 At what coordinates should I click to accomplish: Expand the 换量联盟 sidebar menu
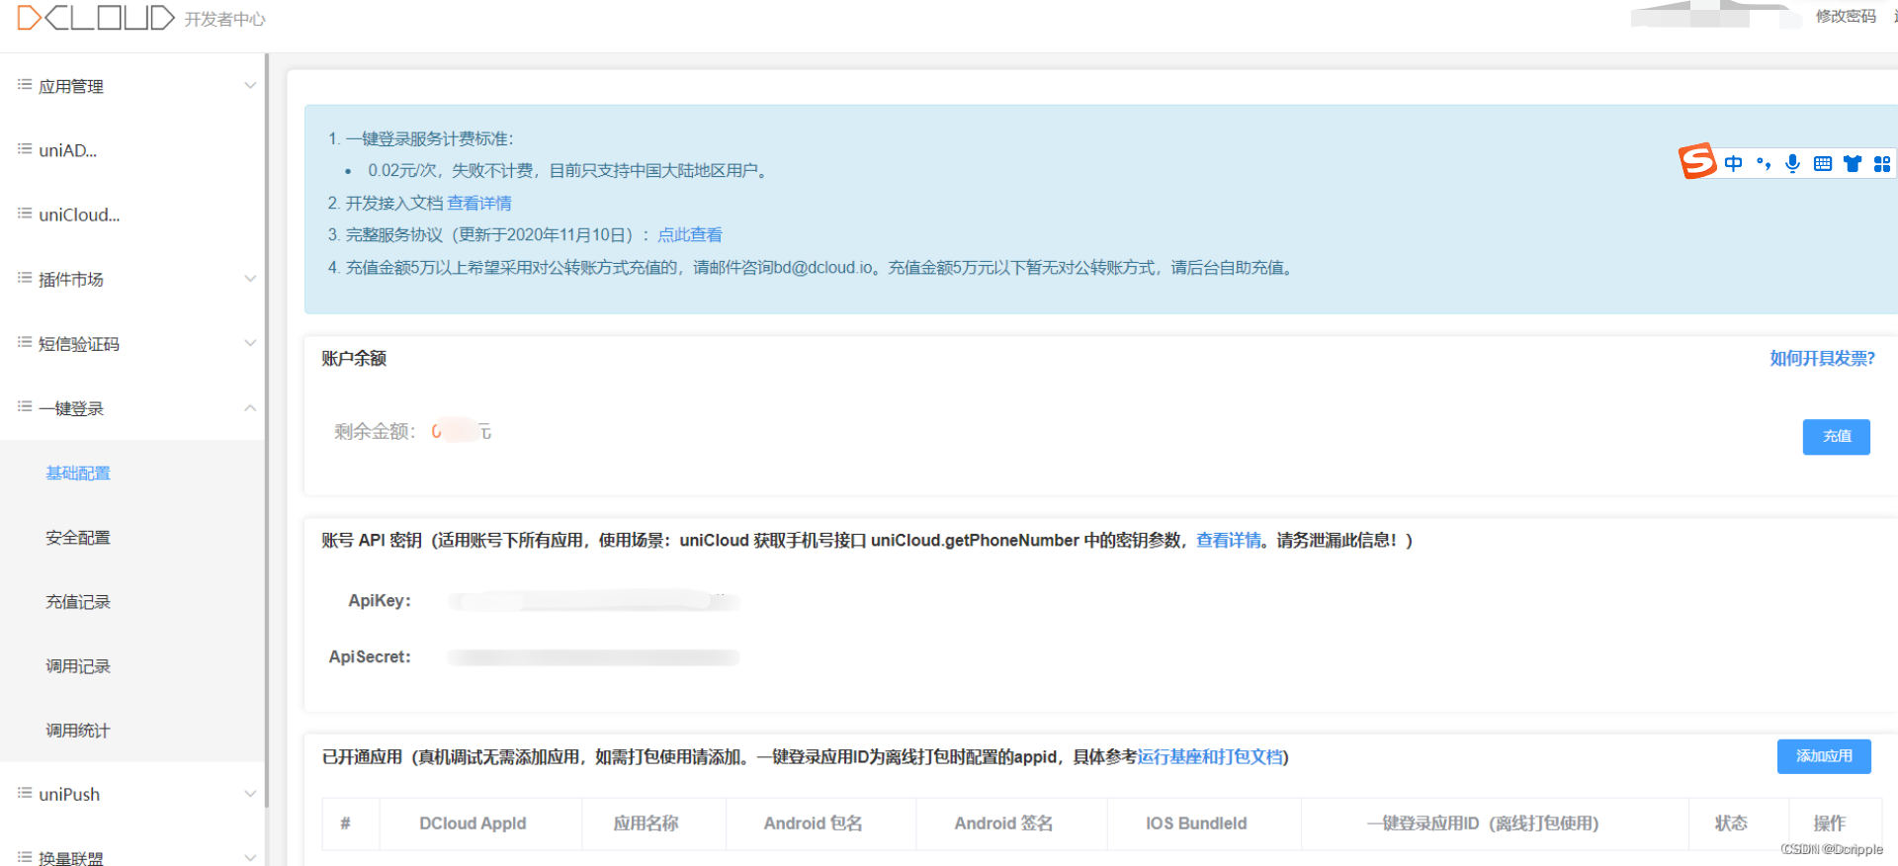tap(133, 857)
